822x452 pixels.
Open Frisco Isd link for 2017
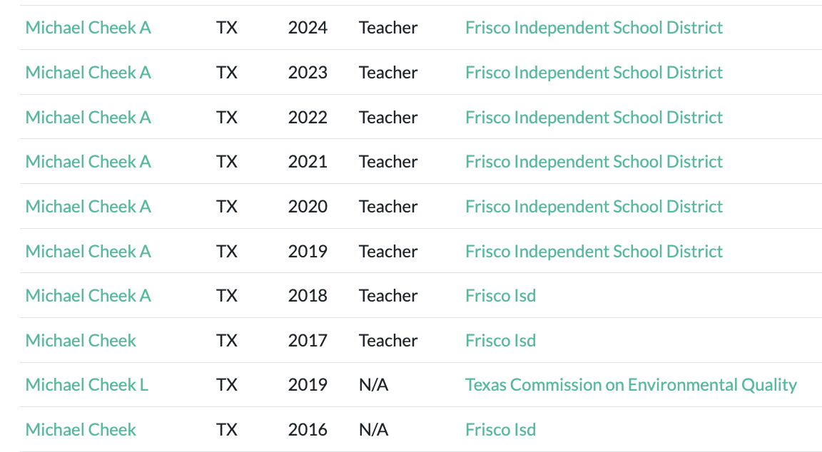point(500,341)
